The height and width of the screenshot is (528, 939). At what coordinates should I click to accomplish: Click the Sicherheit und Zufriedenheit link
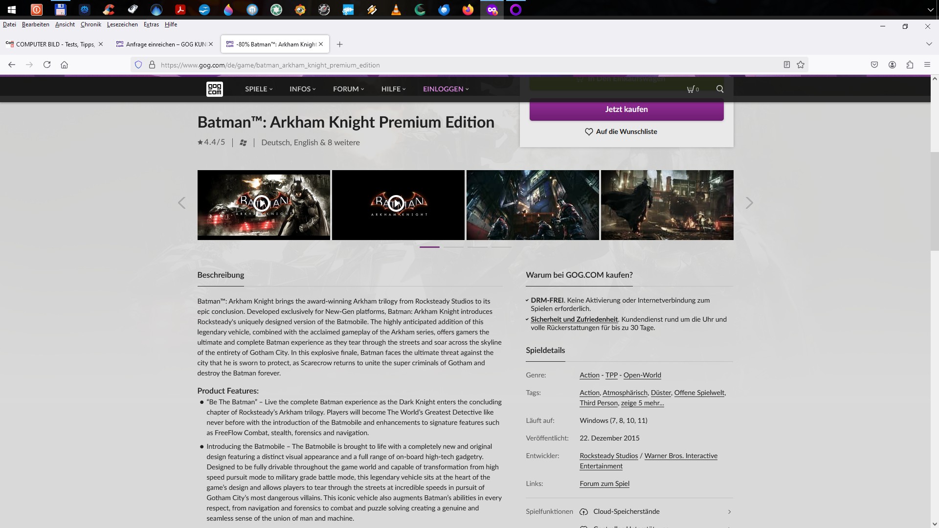click(x=574, y=319)
